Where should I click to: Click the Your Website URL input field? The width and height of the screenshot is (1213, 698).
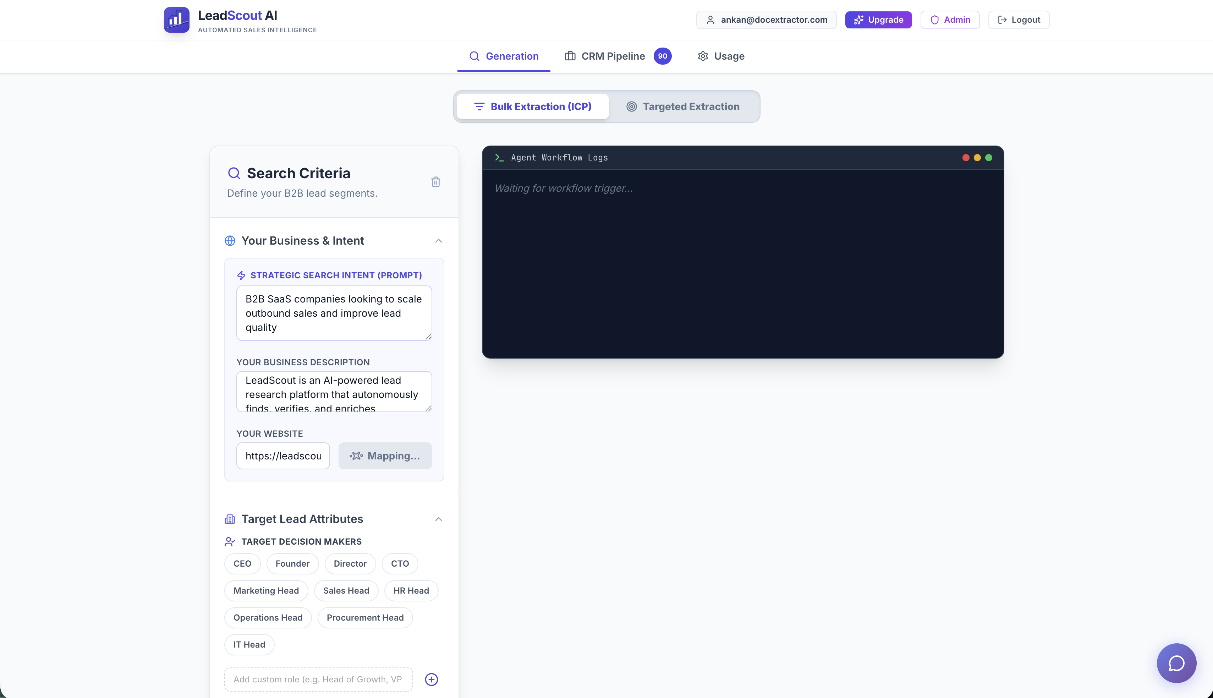pos(282,456)
